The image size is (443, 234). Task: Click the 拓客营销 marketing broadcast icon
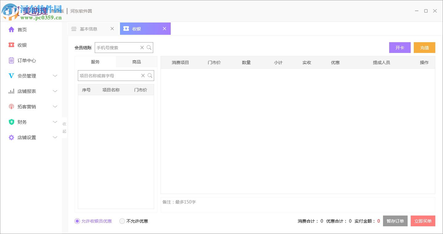click(11, 107)
